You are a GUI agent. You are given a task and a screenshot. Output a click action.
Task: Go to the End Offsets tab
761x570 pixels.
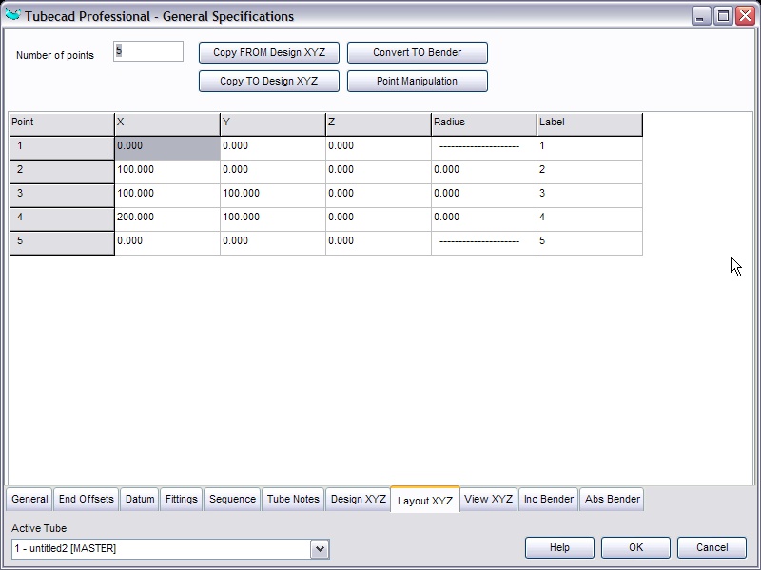tap(86, 499)
